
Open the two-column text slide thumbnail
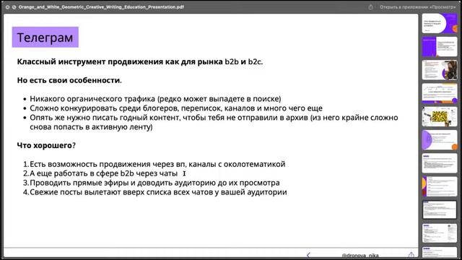[x=440, y=233]
